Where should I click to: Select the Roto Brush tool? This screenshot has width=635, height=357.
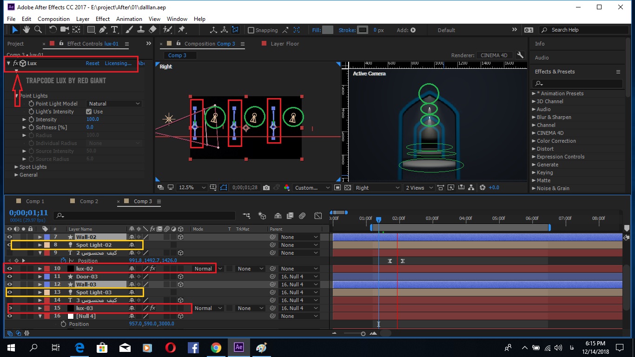tap(167, 30)
